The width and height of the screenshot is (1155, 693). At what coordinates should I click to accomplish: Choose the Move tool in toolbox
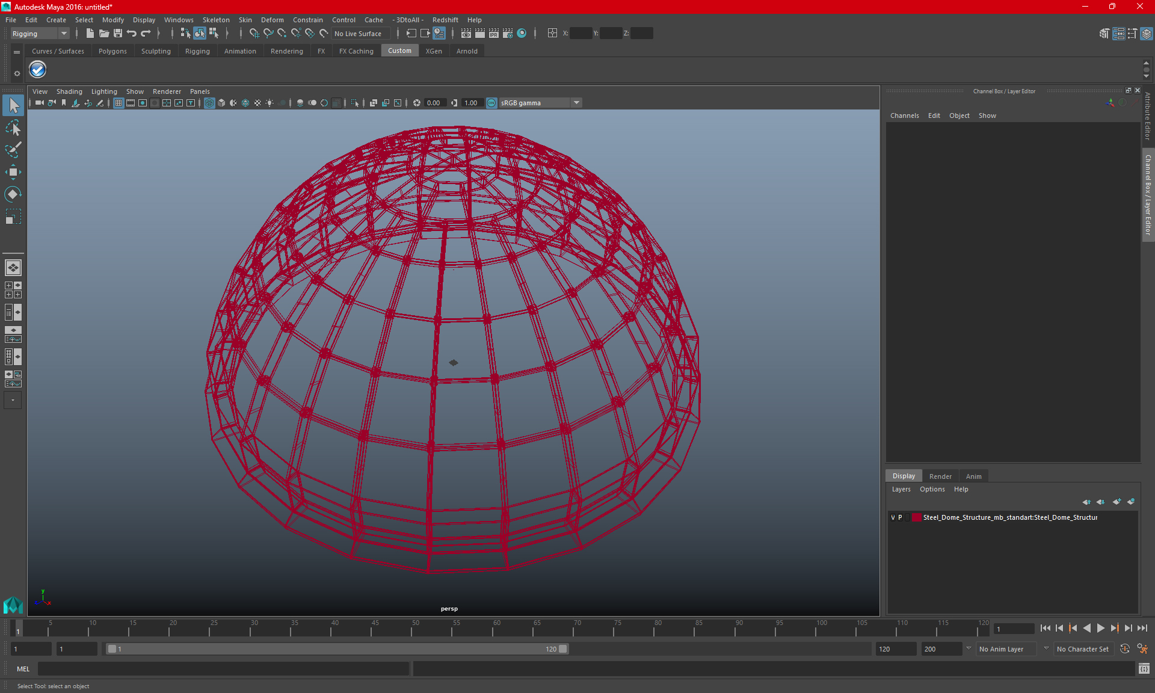(x=13, y=172)
